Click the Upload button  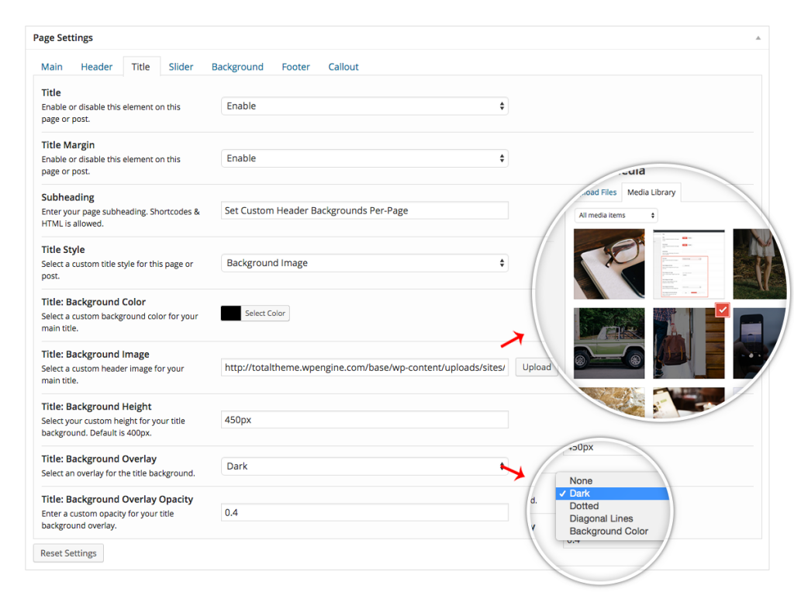[x=537, y=367]
